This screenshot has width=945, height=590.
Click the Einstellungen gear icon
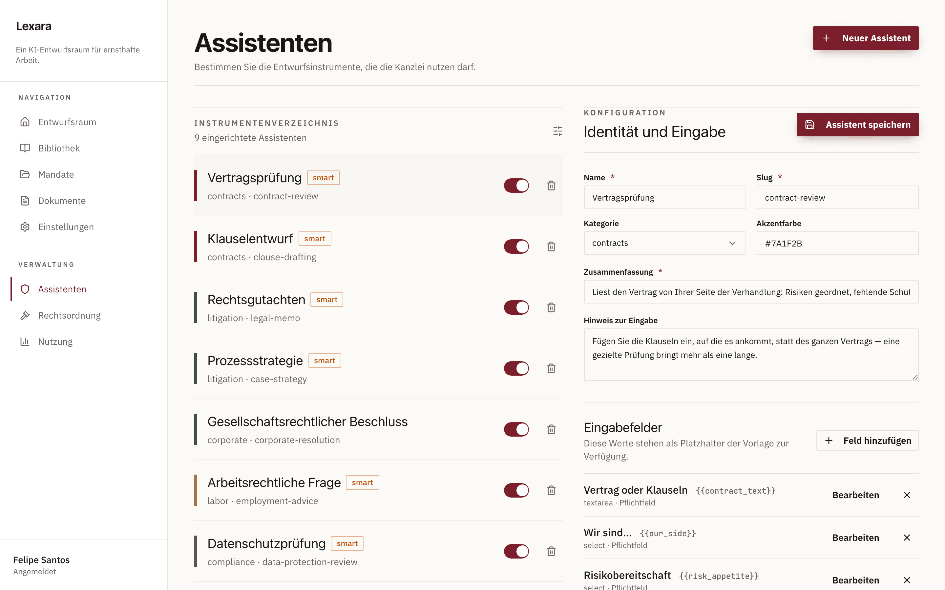tap(25, 227)
